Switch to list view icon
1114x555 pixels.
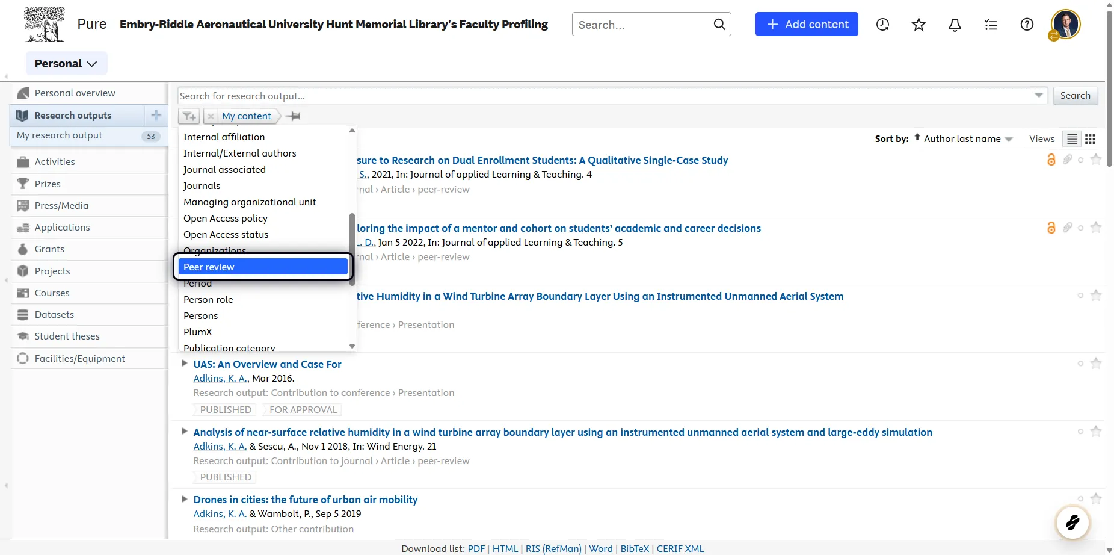tap(1072, 139)
